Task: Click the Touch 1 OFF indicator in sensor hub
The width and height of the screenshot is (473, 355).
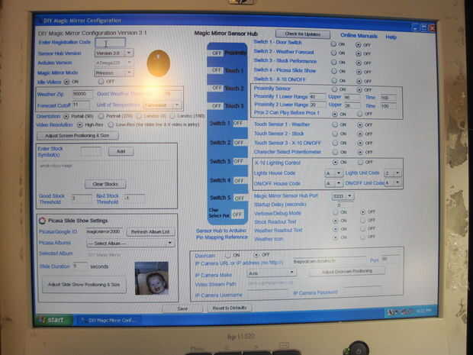Action: (x=217, y=70)
